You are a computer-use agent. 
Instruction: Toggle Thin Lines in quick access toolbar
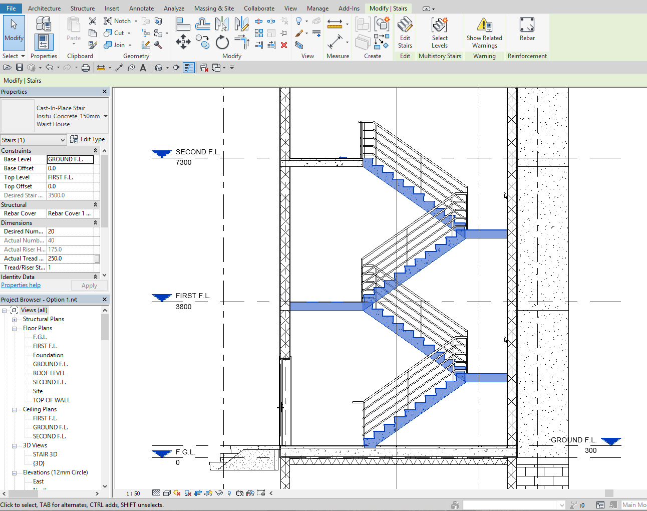click(189, 68)
